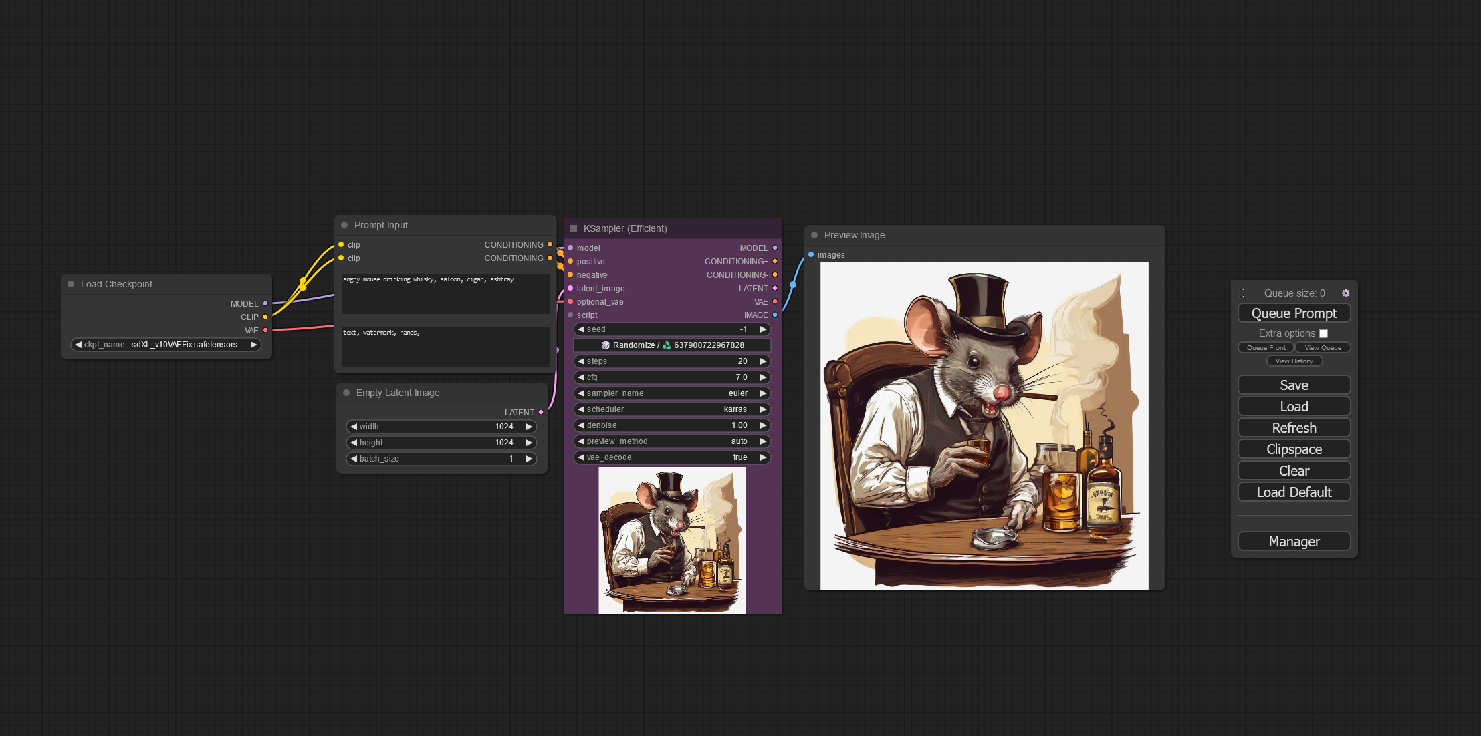This screenshot has width=1481, height=736.
Task: Open the scheduler karras dropdown
Action: click(672, 409)
